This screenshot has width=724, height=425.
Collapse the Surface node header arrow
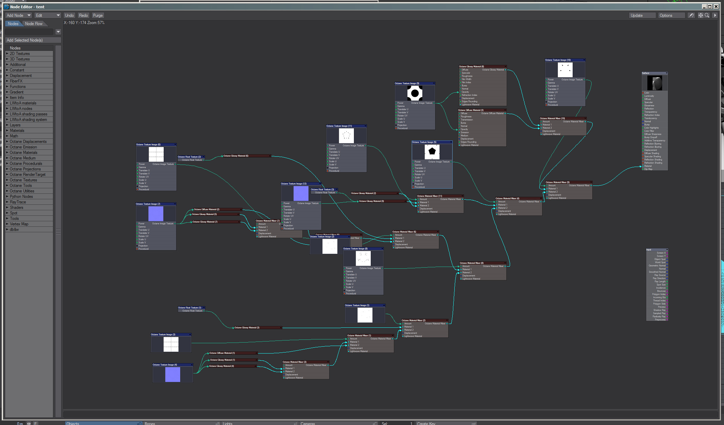click(x=666, y=73)
